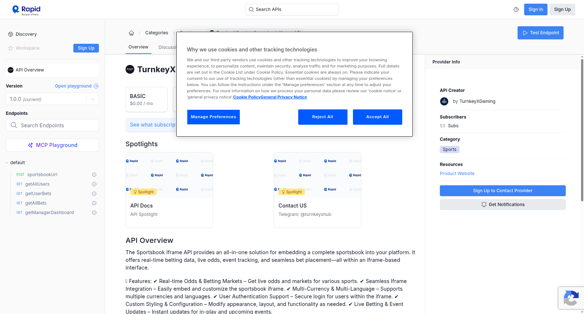
Task: Click Reject All cookies button
Action: (323, 117)
